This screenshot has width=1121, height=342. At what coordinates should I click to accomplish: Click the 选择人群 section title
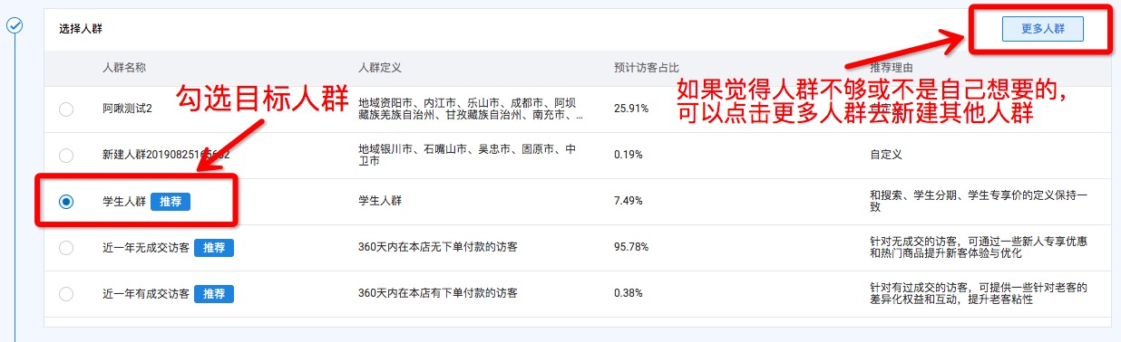(x=81, y=29)
